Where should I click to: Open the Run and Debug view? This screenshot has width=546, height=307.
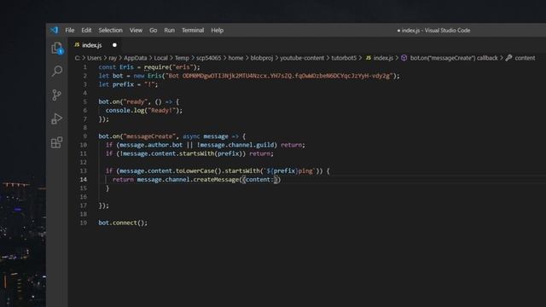tap(56, 119)
